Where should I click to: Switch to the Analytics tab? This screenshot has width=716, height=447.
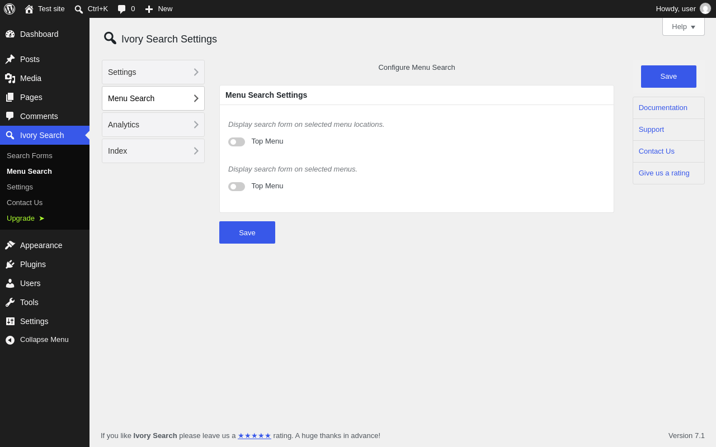coord(153,125)
